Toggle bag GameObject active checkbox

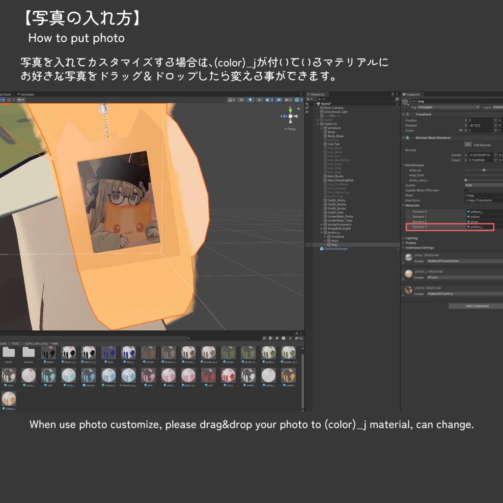click(414, 101)
